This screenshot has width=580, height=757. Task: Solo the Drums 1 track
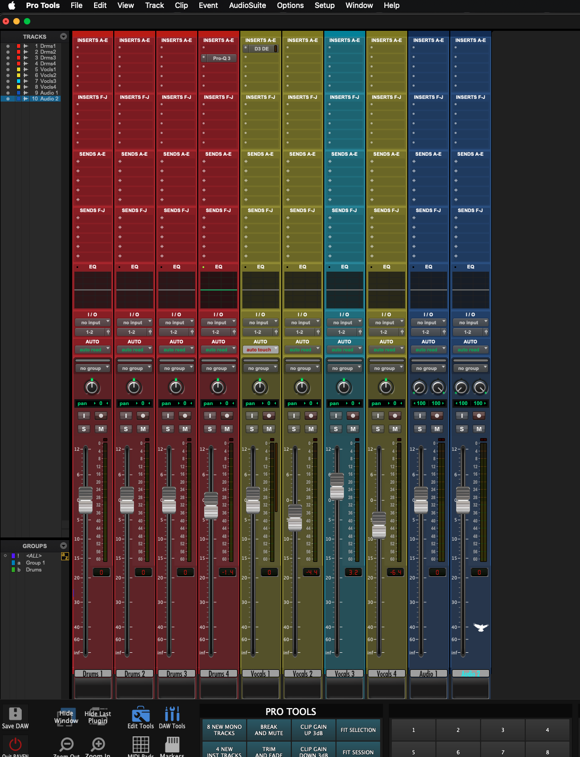(84, 429)
